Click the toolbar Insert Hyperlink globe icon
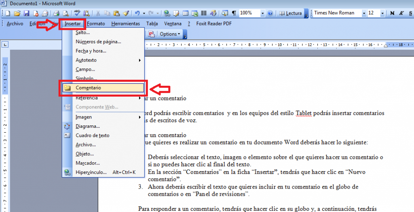 coord(167,13)
